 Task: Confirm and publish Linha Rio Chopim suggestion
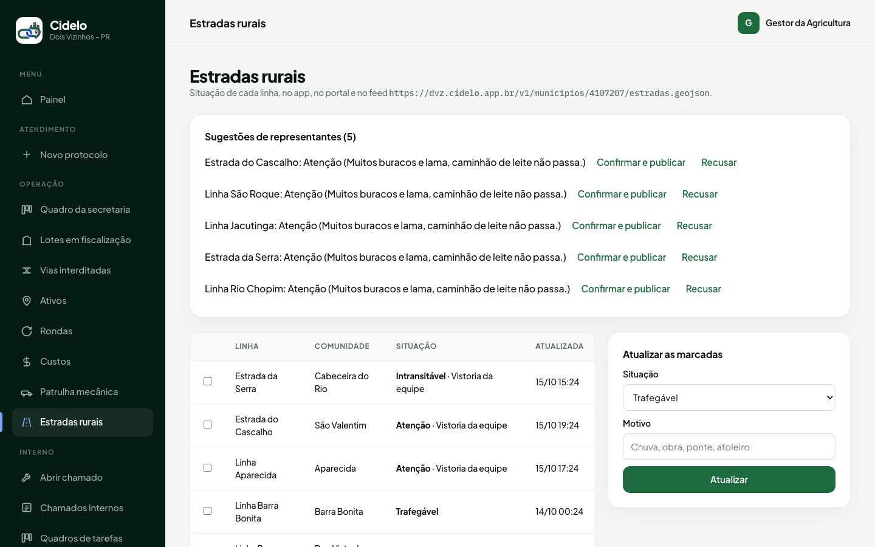click(625, 289)
